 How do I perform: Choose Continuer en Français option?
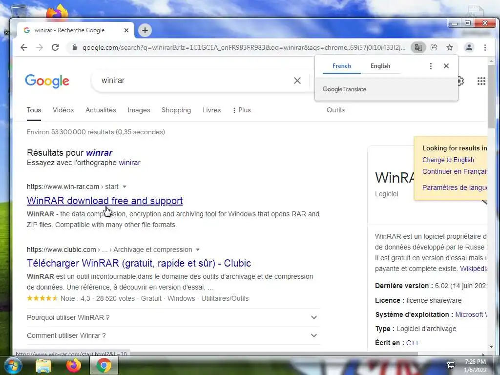point(455,171)
